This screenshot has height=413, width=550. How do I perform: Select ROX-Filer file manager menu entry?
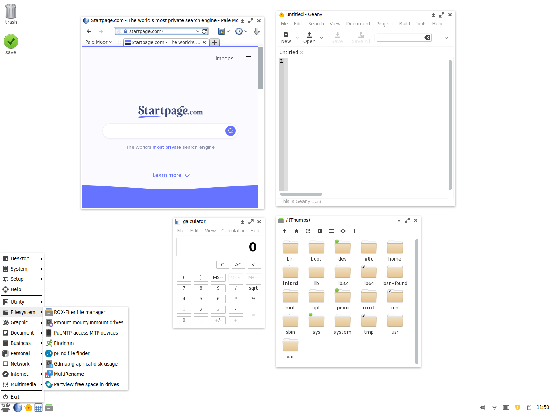coord(86,312)
